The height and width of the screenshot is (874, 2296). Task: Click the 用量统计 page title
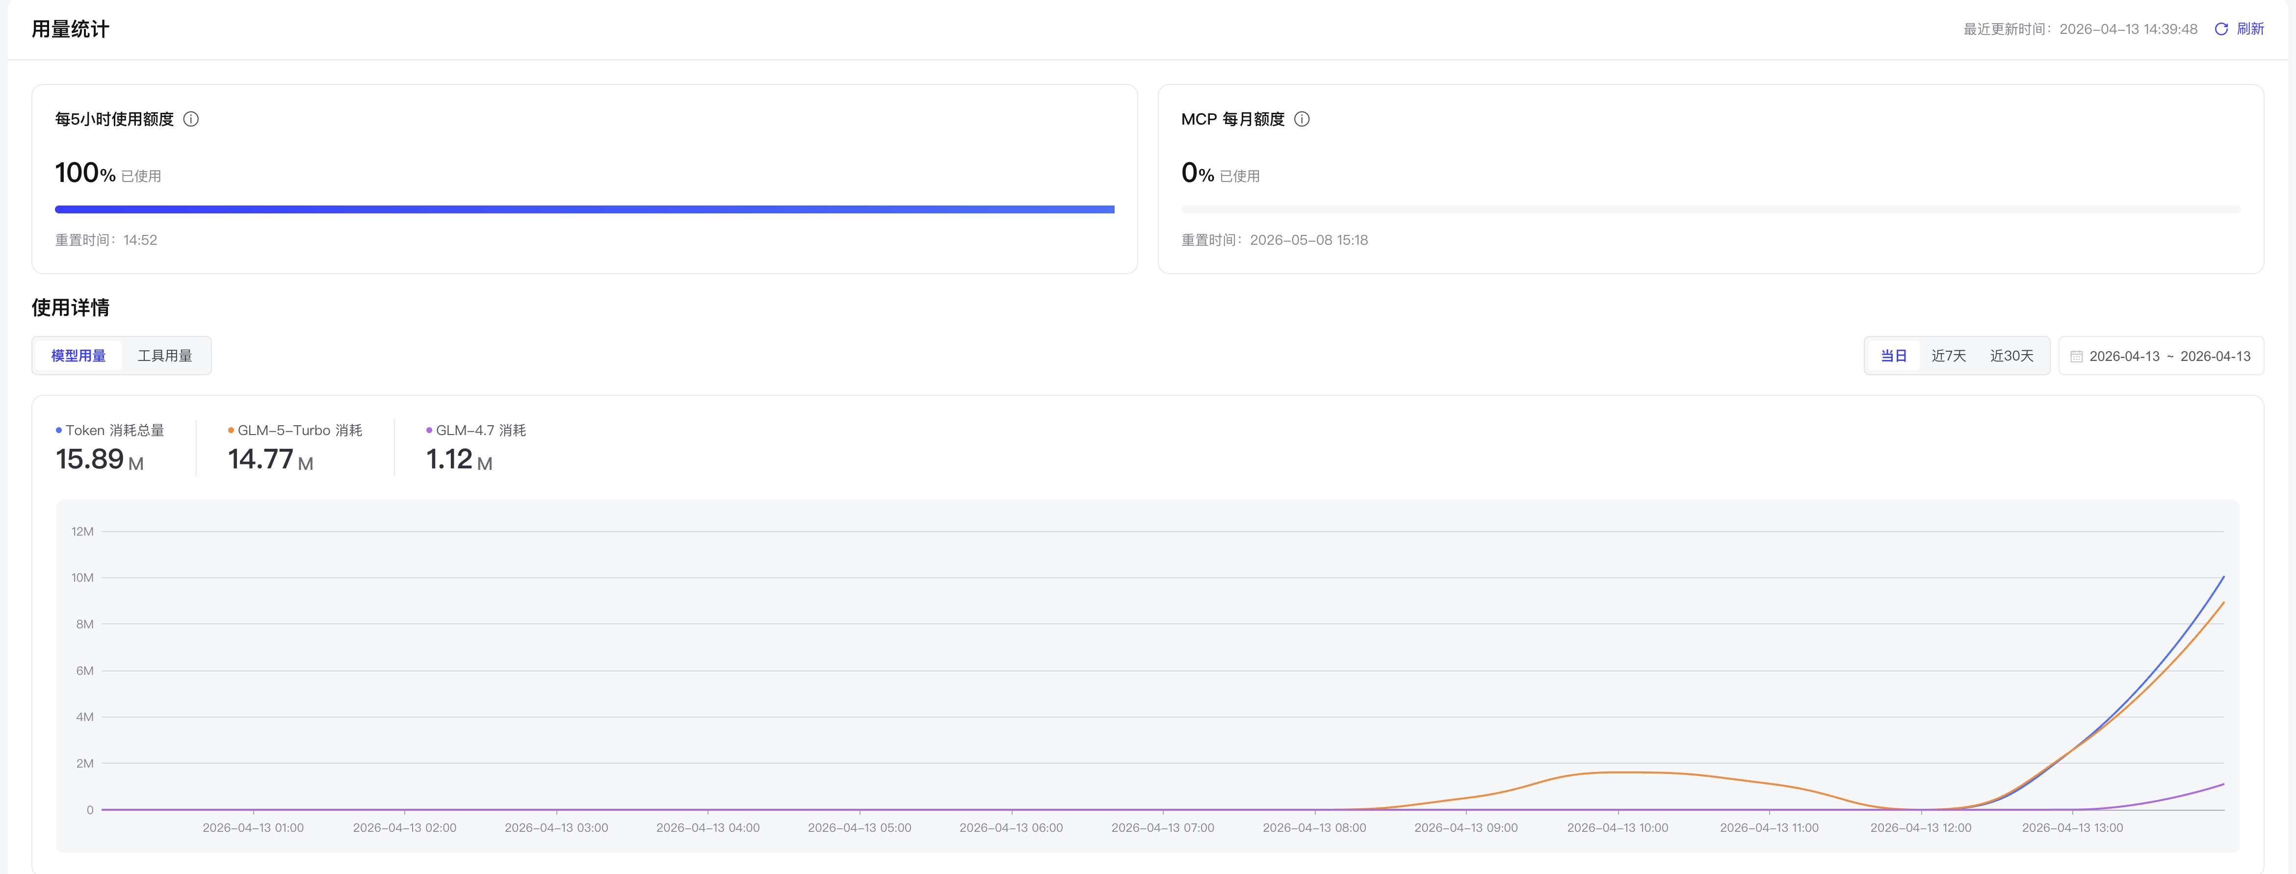pos(71,29)
